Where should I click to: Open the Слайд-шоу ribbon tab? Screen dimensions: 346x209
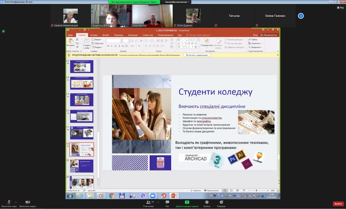[148, 35]
